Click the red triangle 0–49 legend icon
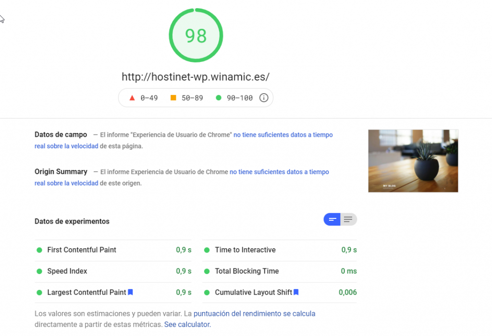 point(132,98)
